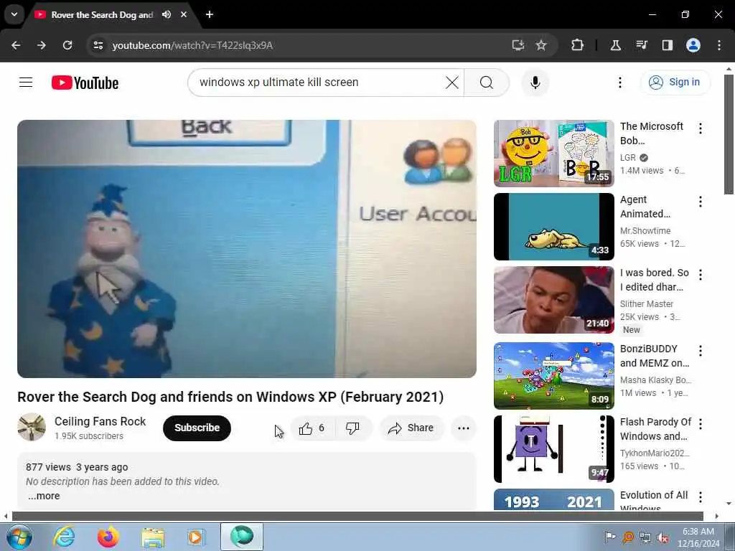Go to YouTube home via logo
Screen dimensions: 735x551
click(x=85, y=83)
